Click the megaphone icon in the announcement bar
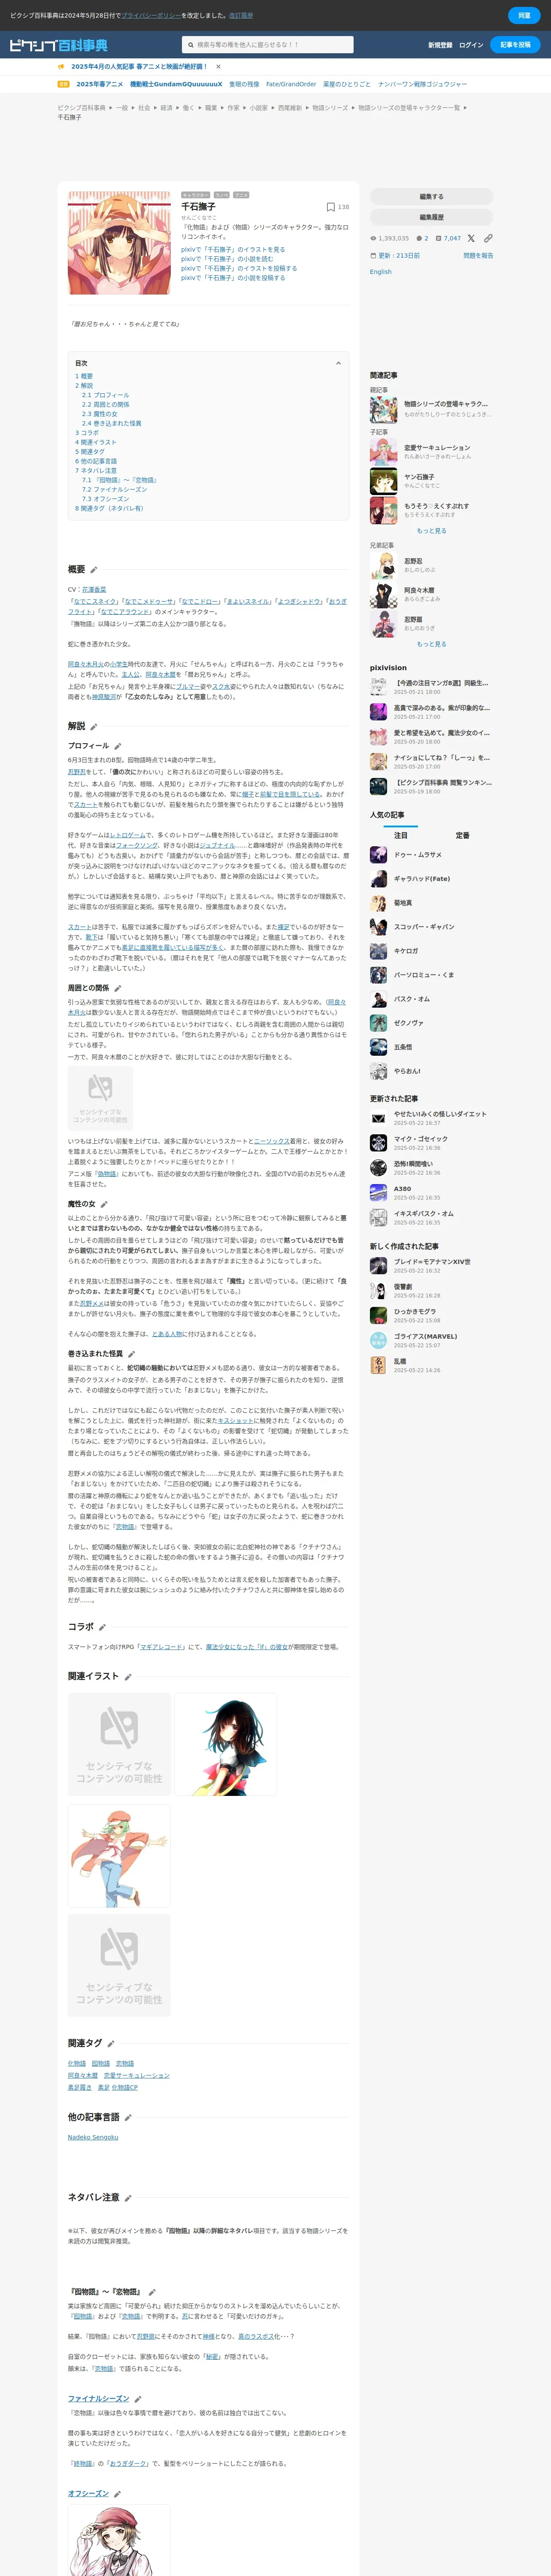The height and width of the screenshot is (2576, 551). pyautogui.click(x=62, y=67)
